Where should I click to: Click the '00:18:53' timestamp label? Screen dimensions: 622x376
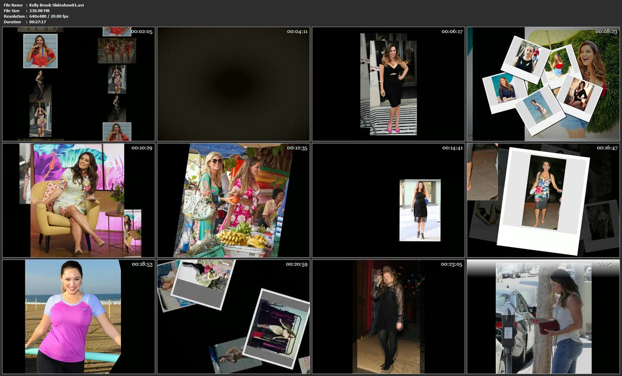click(x=142, y=264)
